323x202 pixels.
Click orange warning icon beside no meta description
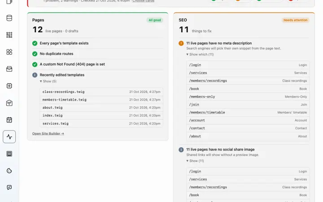click(181, 43)
